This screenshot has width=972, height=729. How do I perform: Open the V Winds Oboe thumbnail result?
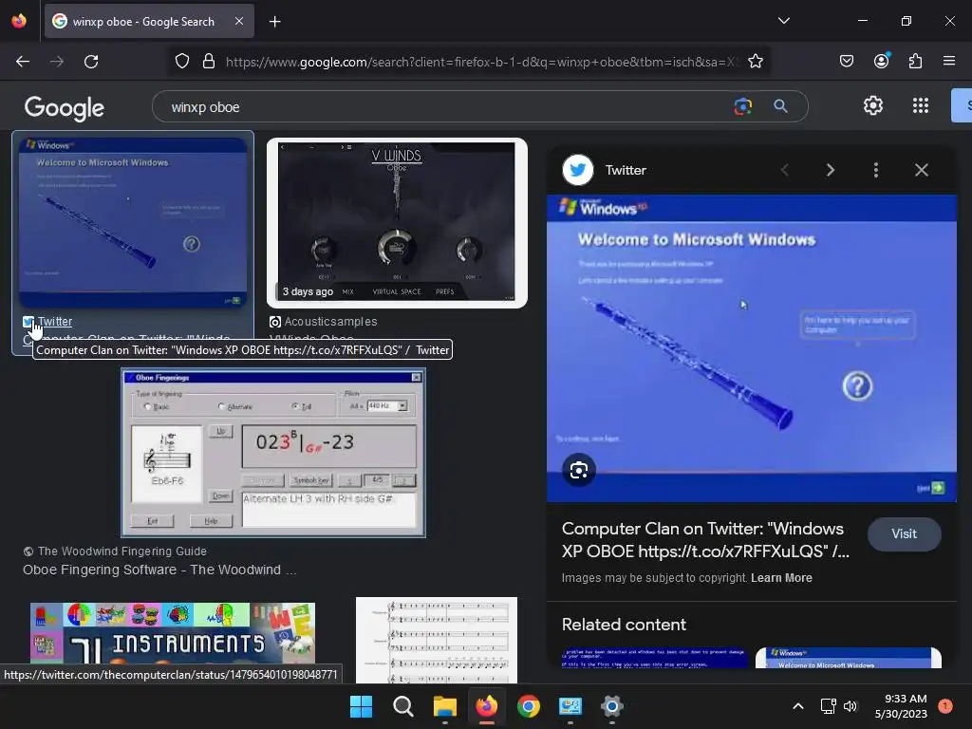tap(397, 222)
